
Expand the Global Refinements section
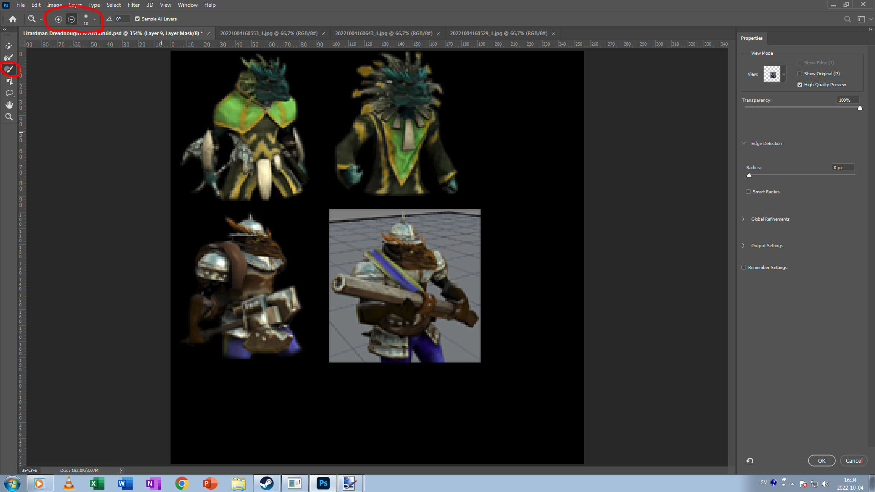coord(744,219)
